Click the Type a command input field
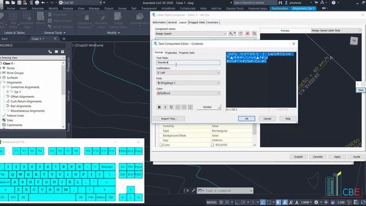This screenshot has width=366, height=206. point(225,191)
